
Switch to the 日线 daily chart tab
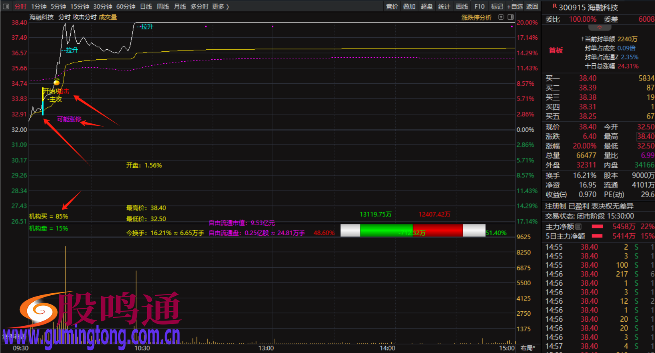coord(146,6)
